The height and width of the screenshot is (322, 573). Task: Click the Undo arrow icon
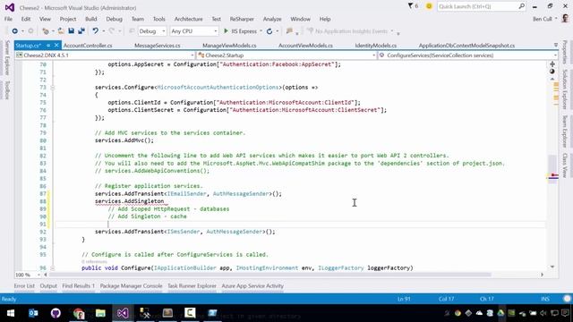click(95, 31)
